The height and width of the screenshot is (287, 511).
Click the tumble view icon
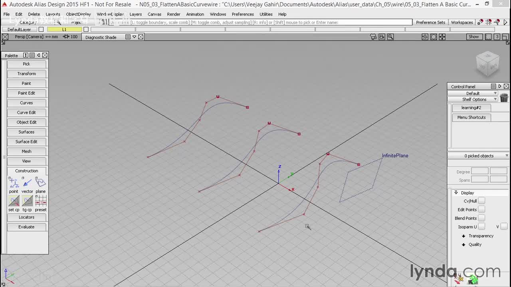pyautogui.click(x=425, y=37)
